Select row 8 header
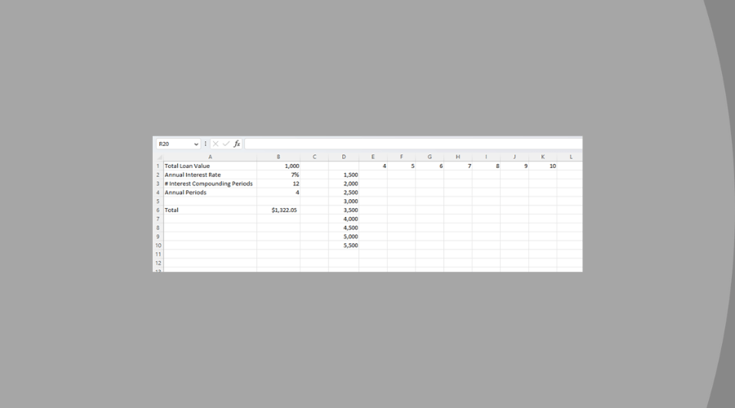This screenshot has height=408, width=735. tap(158, 228)
